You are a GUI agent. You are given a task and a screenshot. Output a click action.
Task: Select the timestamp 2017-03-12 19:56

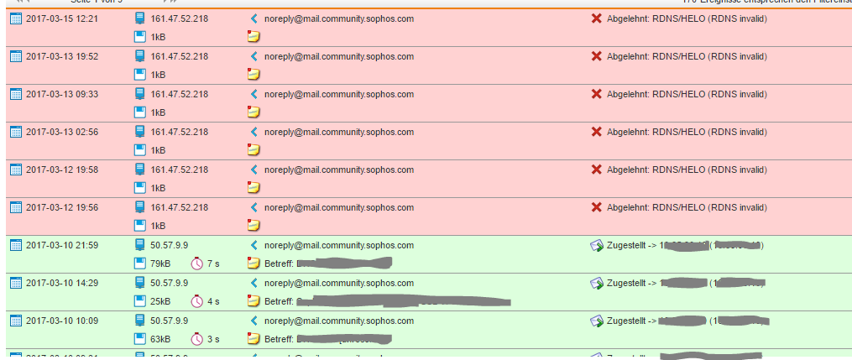62,207
